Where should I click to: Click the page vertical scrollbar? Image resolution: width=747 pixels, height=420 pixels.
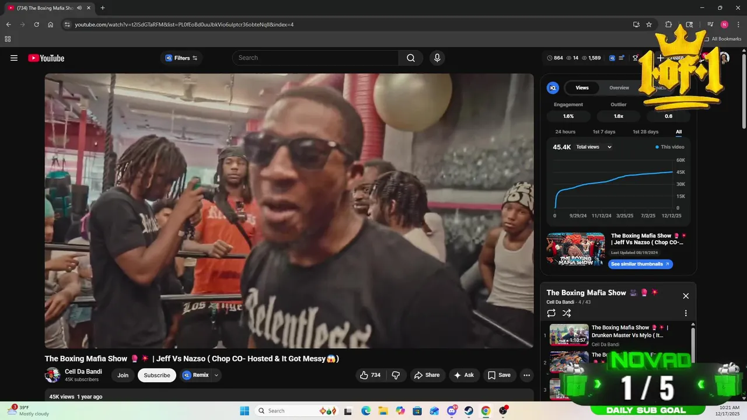pos(744,92)
